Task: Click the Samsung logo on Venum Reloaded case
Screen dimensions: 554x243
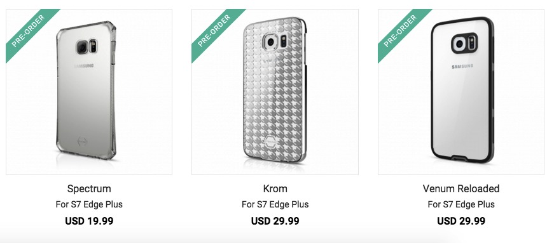Action: click(462, 67)
